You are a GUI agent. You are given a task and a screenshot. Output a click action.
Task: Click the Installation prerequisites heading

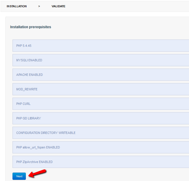pyautogui.click(x=31, y=27)
